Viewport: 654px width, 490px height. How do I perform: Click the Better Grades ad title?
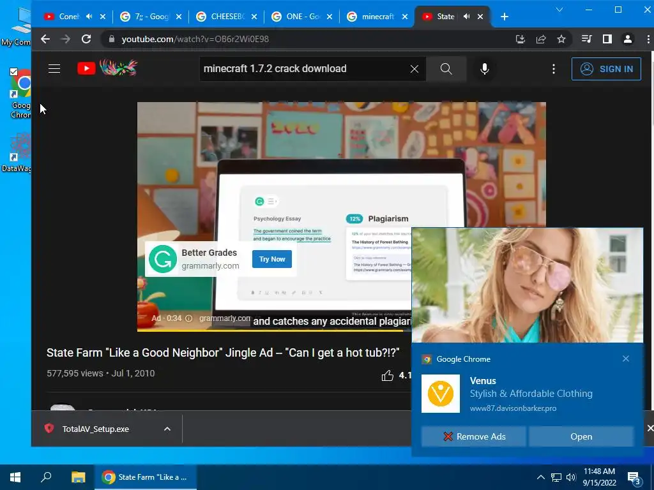(209, 253)
